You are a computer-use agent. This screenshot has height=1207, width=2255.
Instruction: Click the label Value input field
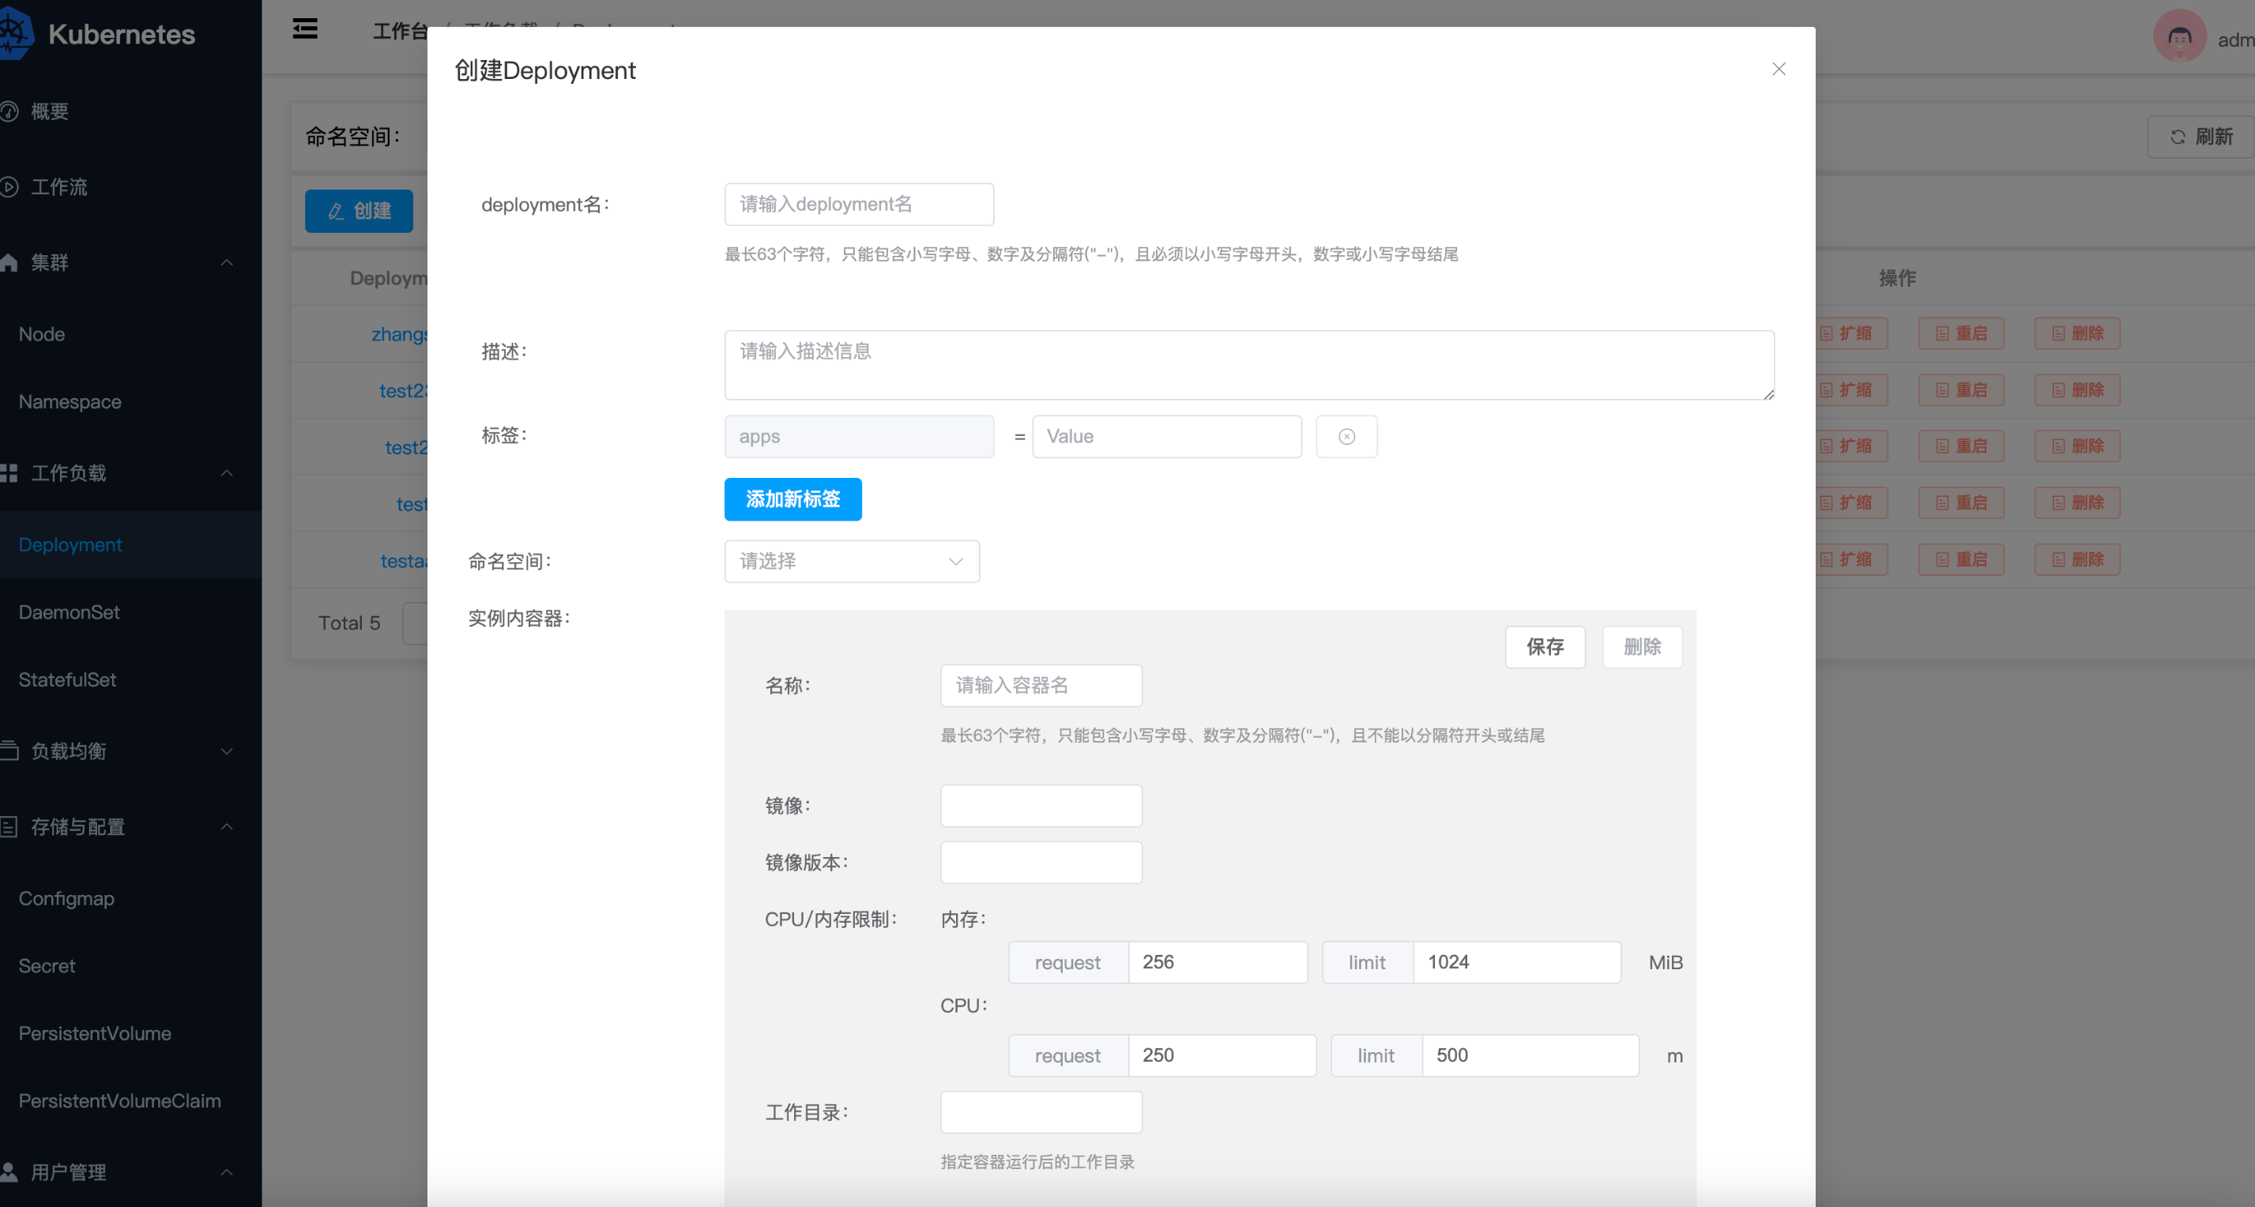[1167, 436]
